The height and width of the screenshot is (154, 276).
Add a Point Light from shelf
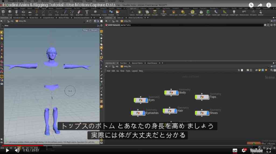tap(139, 12)
